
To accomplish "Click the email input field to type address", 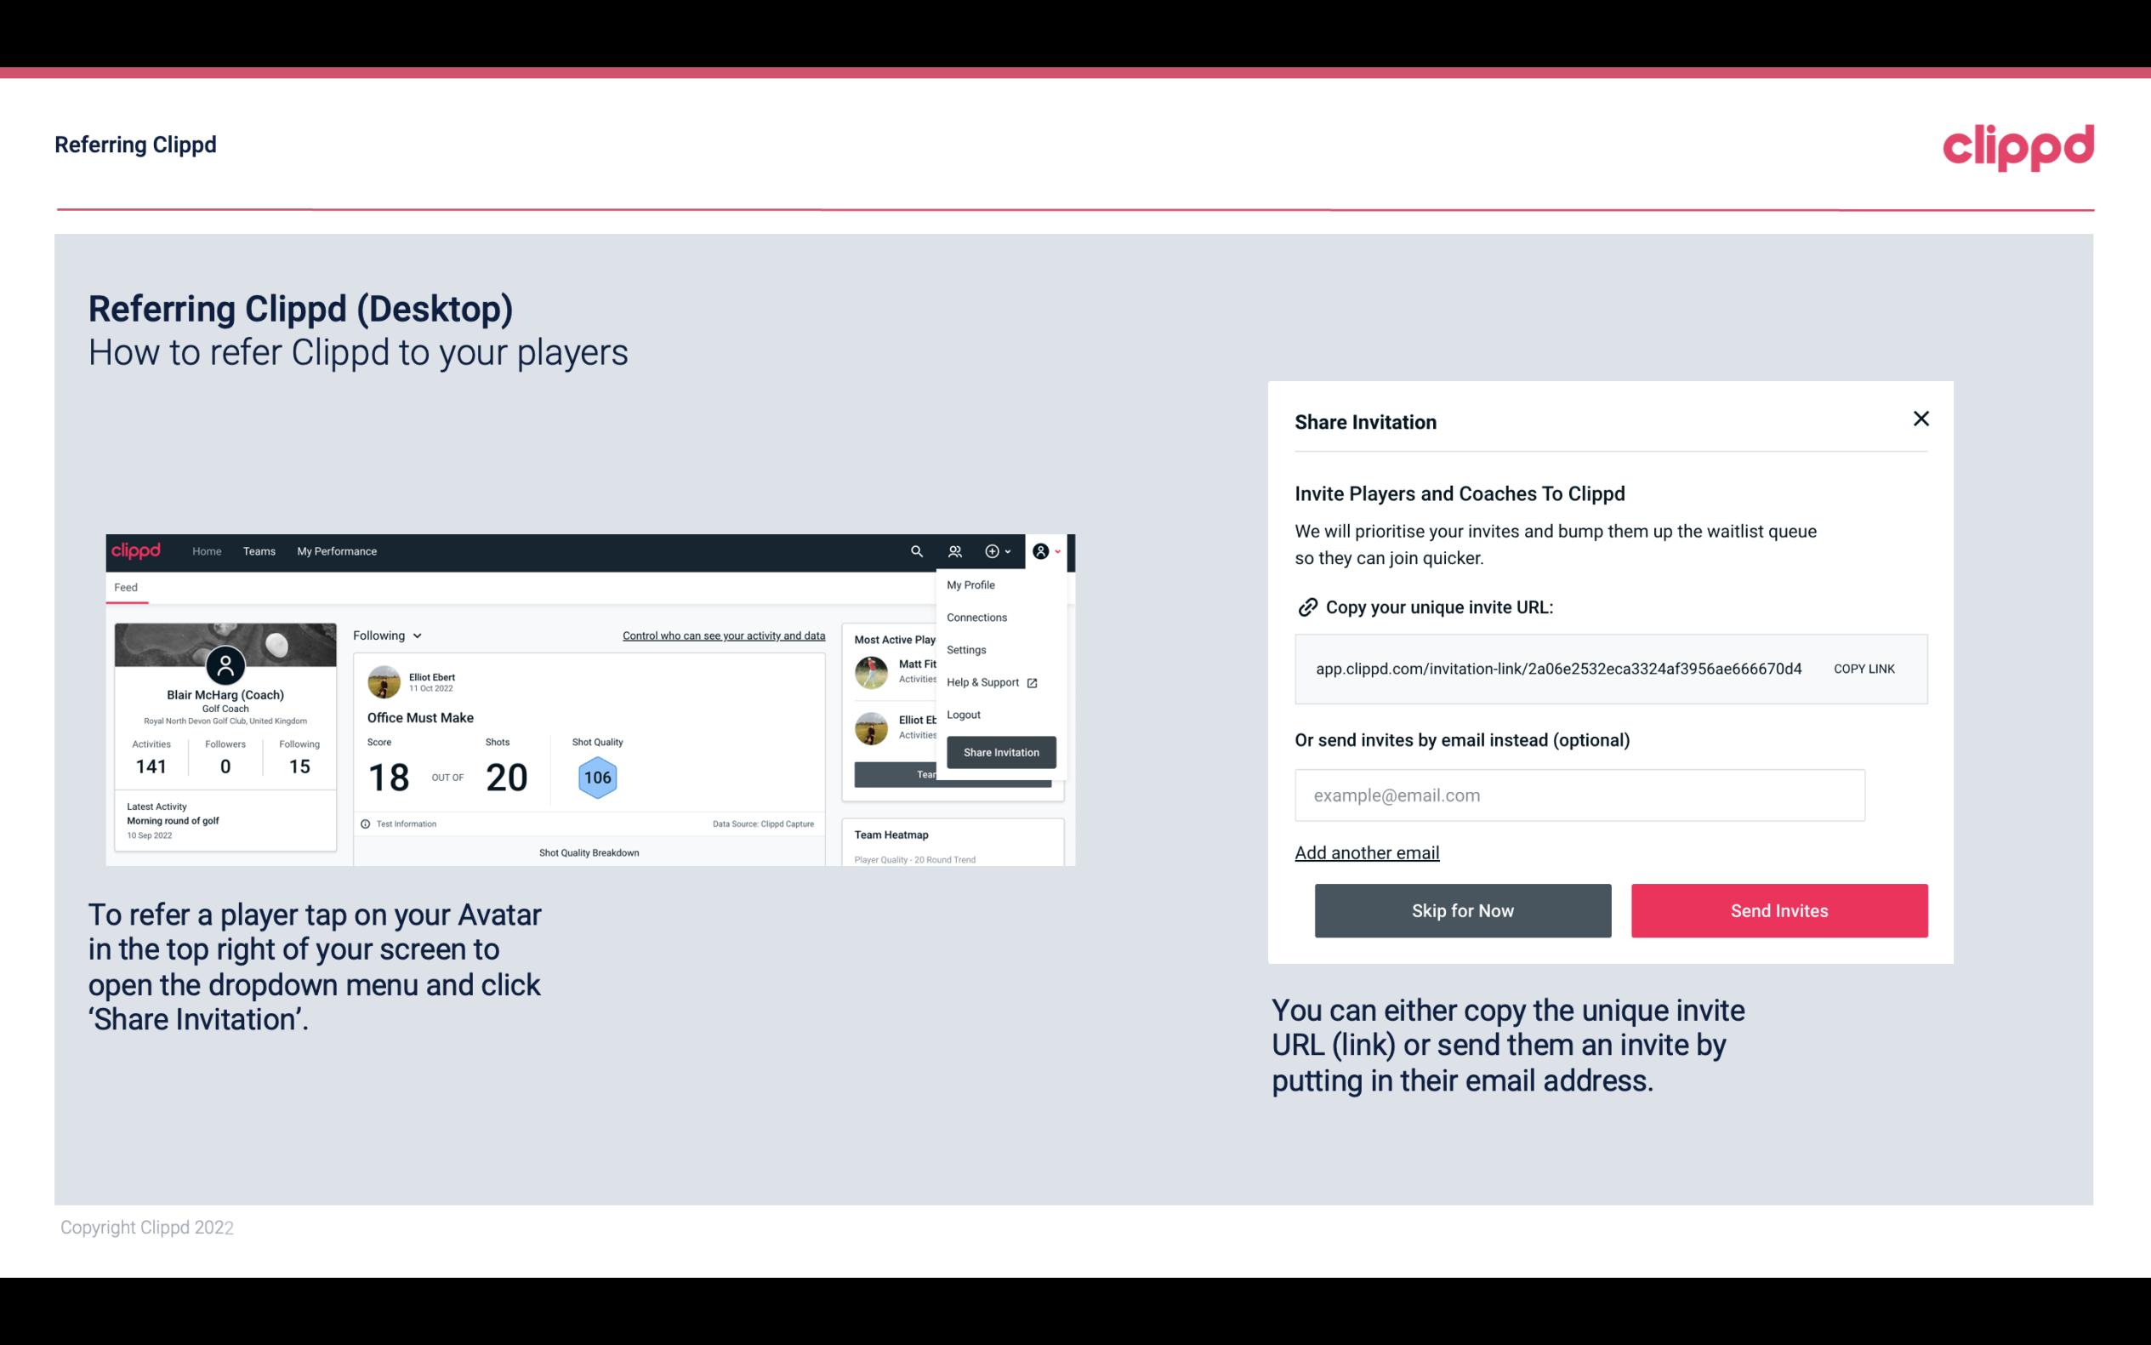I will click(x=1579, y=795).
